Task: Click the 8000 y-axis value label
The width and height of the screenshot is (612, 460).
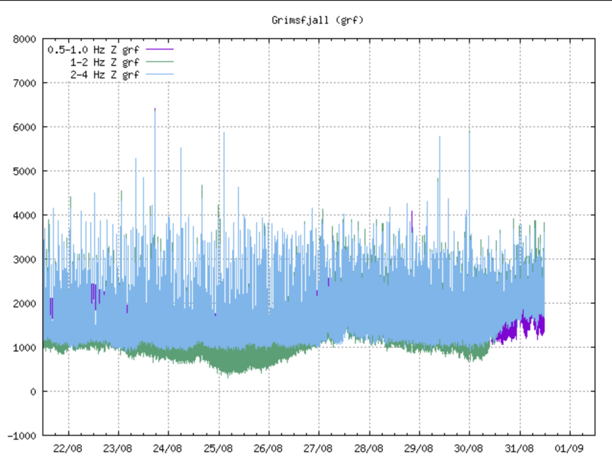Action: pos(24,39)
